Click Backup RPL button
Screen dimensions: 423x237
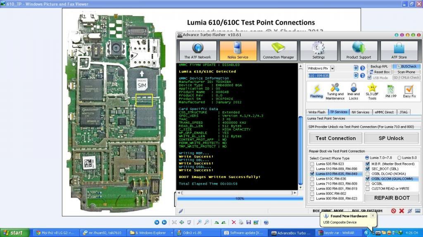click(379, 66)
